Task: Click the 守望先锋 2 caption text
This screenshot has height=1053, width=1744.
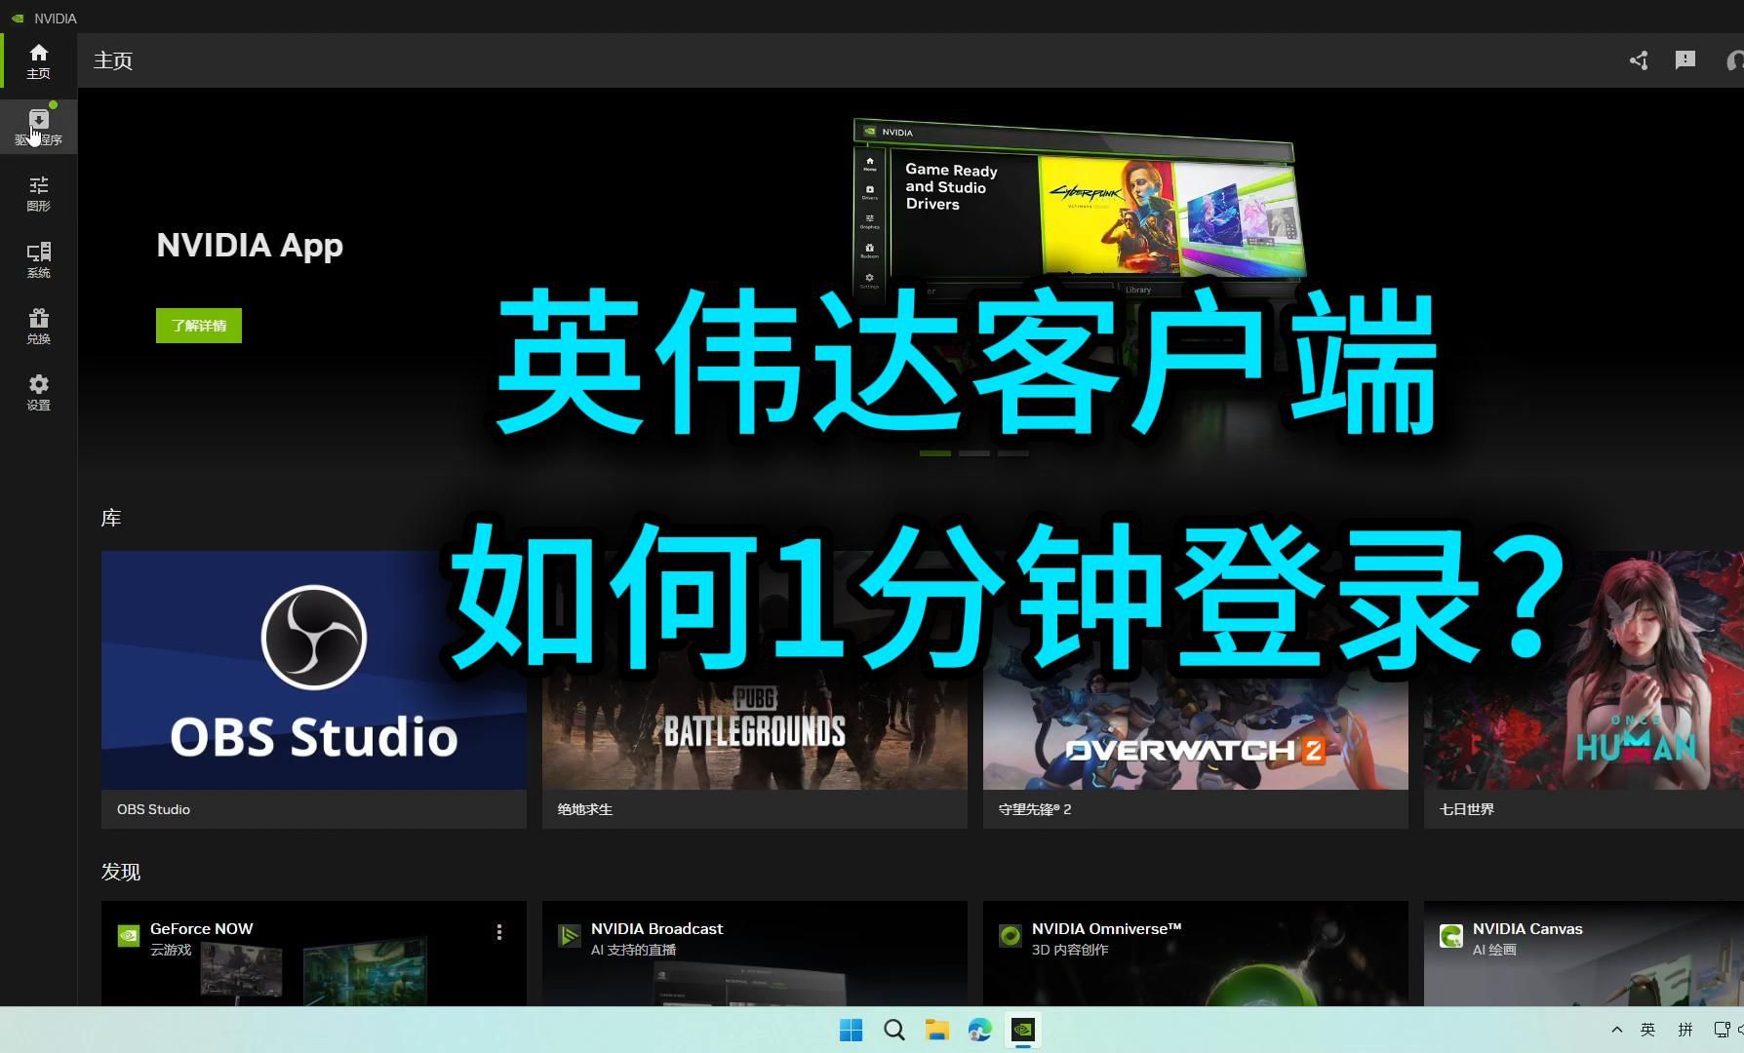Action: [x=1035, y=809]
